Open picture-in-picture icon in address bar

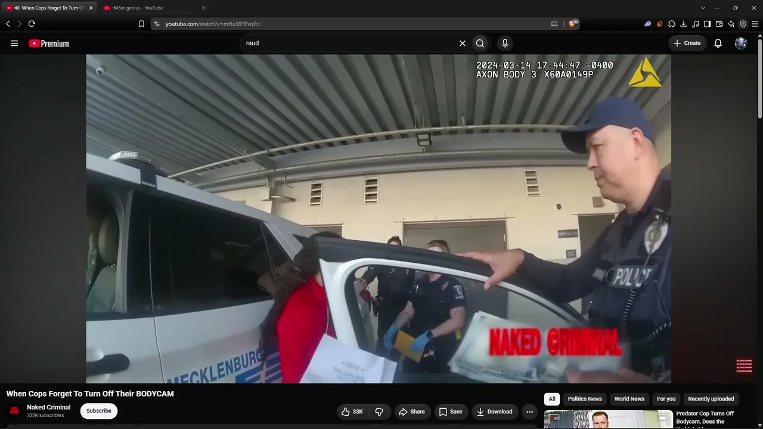tap(554, 24)
